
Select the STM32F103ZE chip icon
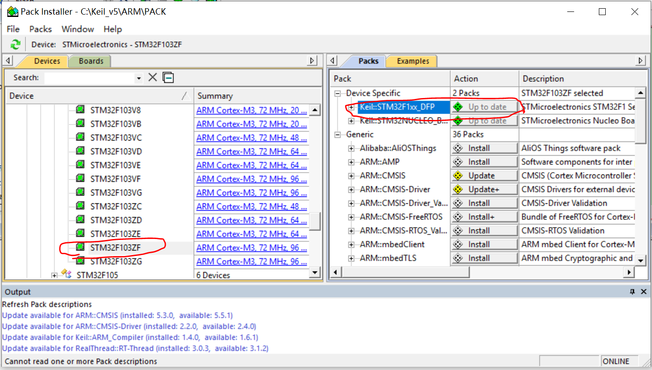click(80, 234)
